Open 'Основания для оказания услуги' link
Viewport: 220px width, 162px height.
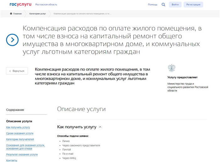pos(25,147)
